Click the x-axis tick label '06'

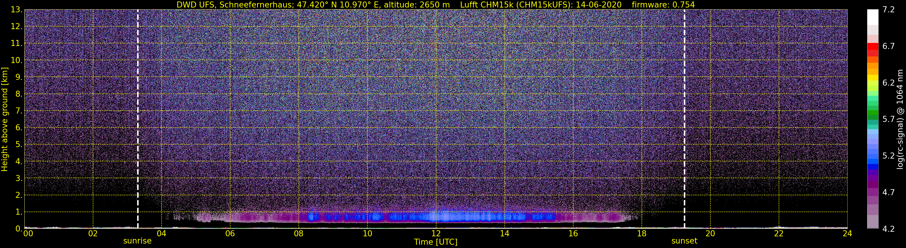[x=230, y=234]
